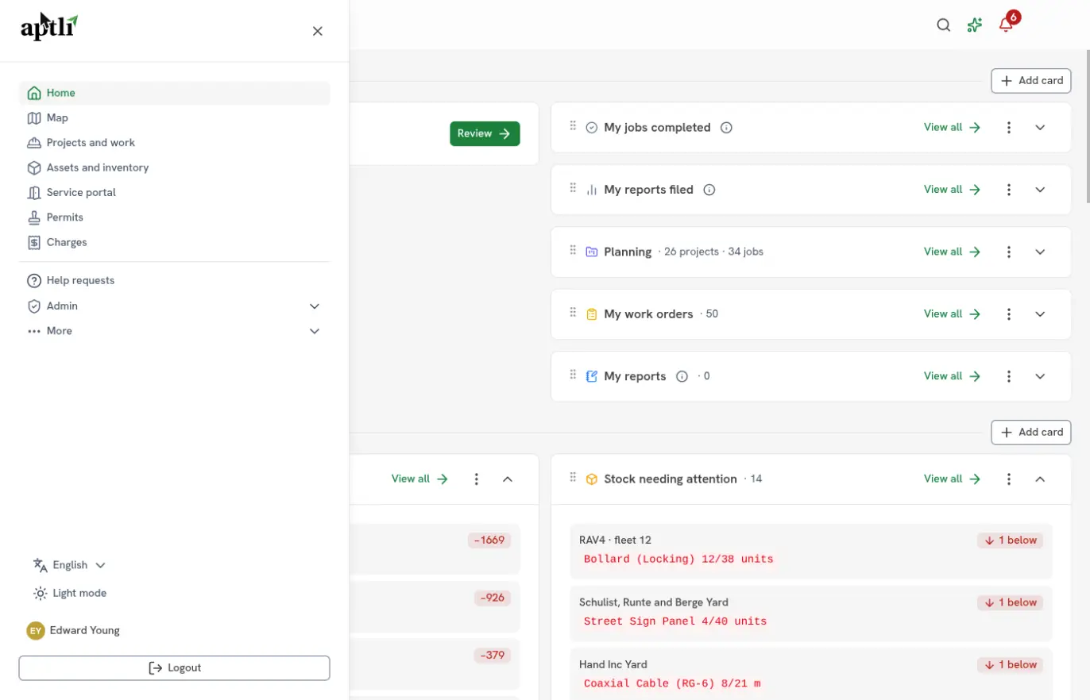The width and height of the screenshot is (1090, 700).
Task: Open the three-dot menu for Planning card
Action: (1009, 252)
